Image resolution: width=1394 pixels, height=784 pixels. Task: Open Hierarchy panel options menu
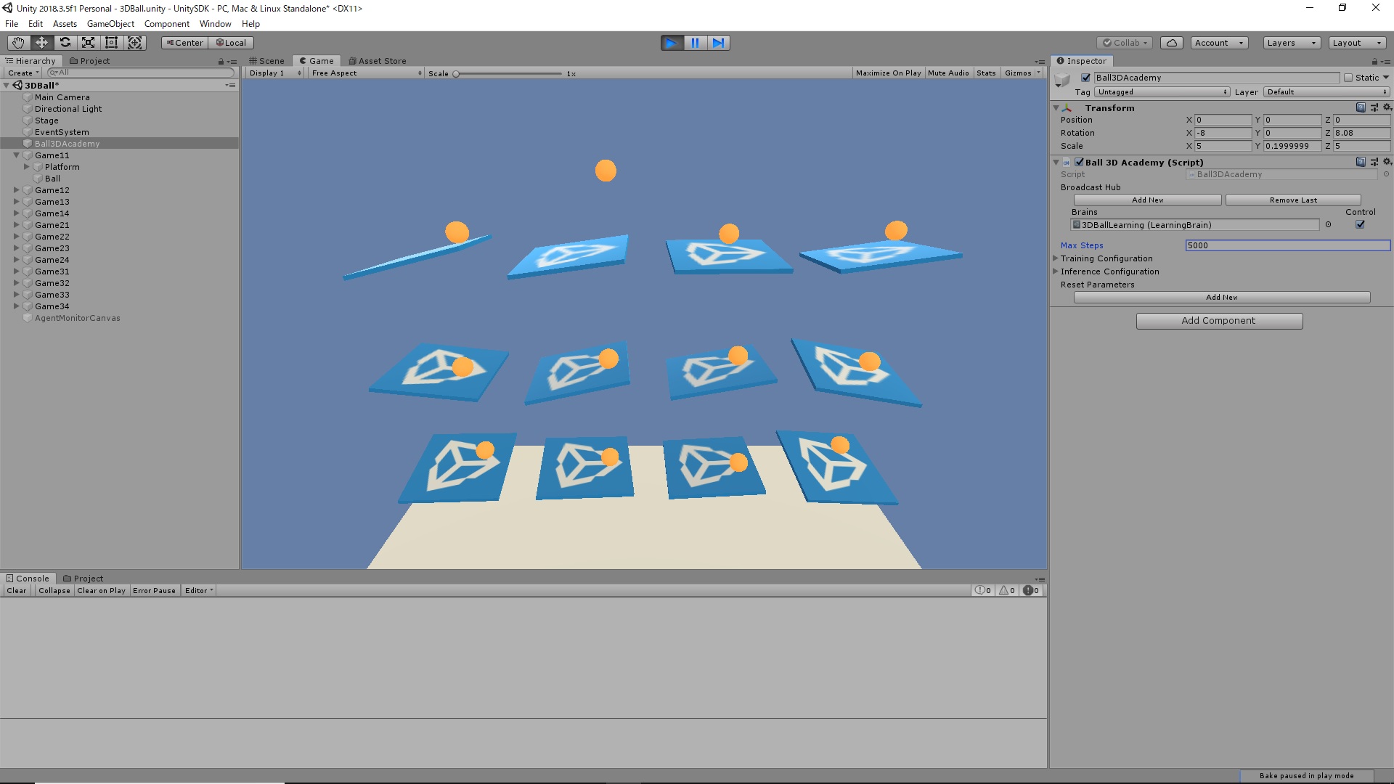pyautogui.click(x=232, y=62)
